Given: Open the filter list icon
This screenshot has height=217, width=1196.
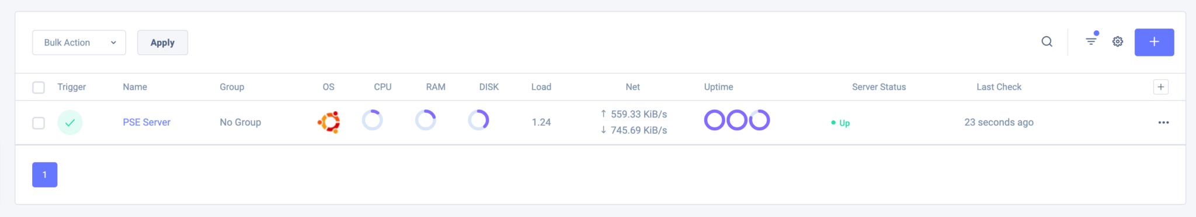Looking at the screenshot, I should (x=1091, y=41).
